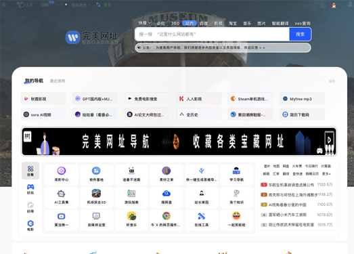
Task: Open the 机场突击3D game tile
Action: [x=96, y=198]
